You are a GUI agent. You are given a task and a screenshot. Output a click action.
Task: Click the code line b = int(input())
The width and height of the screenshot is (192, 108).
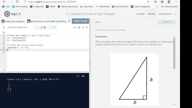tap(17, 38)
